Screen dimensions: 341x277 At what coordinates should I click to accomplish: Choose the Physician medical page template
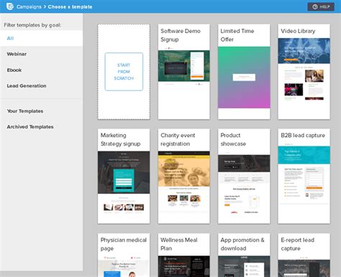tap(124, 255)
